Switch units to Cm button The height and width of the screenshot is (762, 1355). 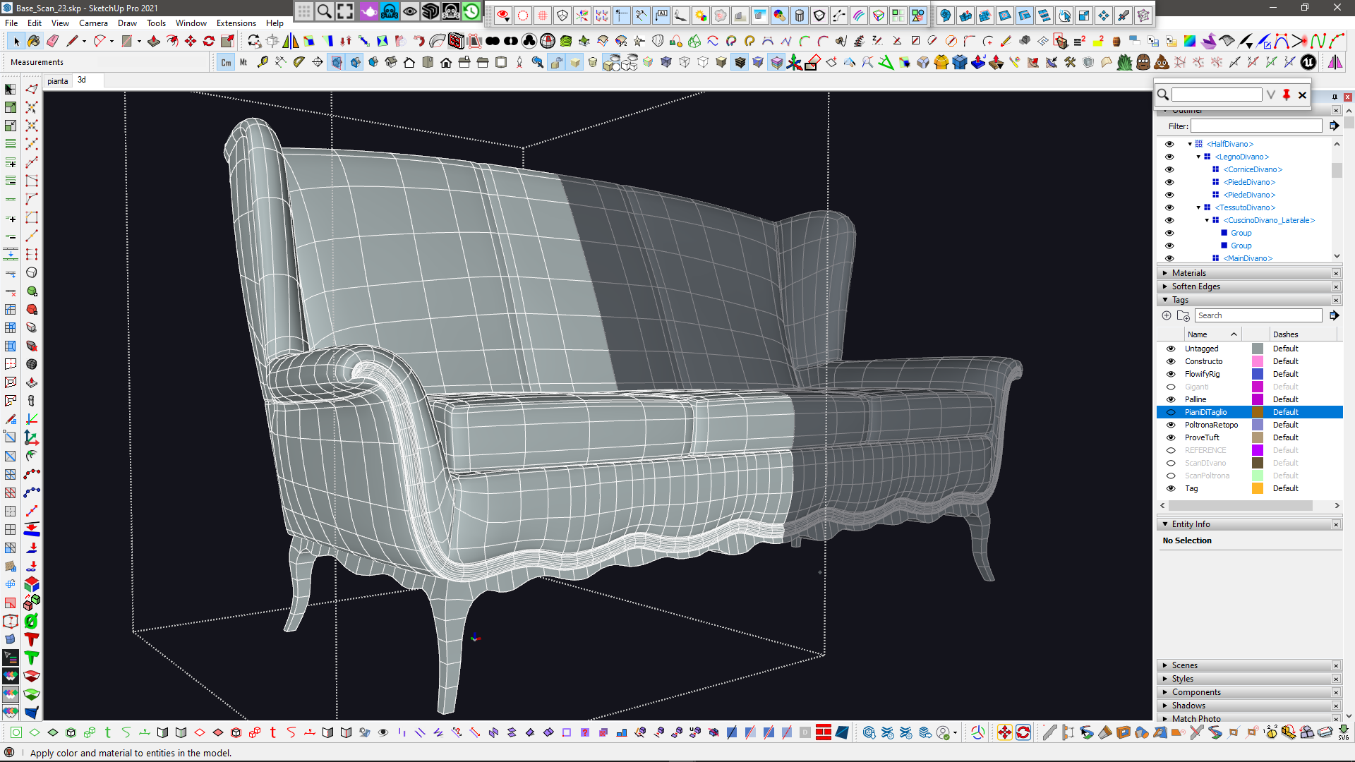[x=226, y=63]
